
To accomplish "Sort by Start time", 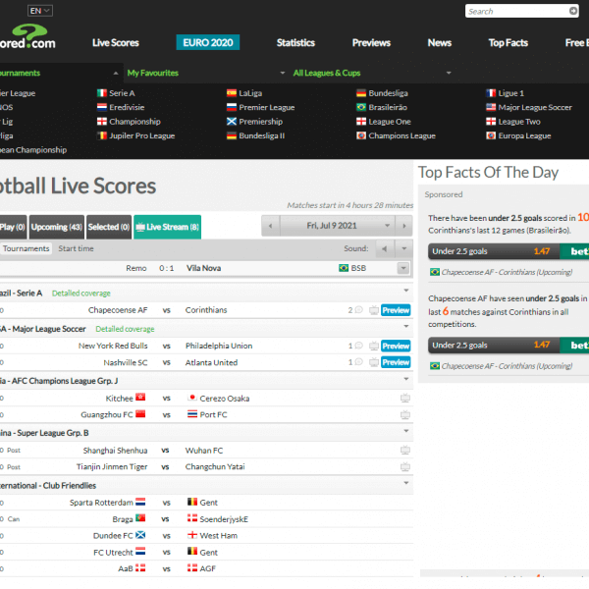I will coord(76,248).
